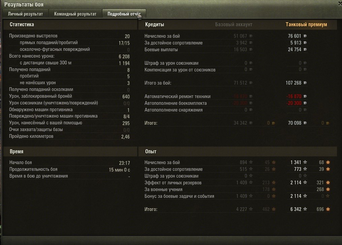
Task: Click the Всего нанесено урона row
Action: pyautogui.click(x=69, y=56)
